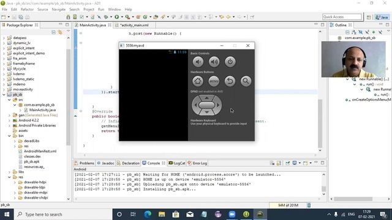392x220 pixels.
Task: Select pb_sb.apk file
Action: point(31,161)
